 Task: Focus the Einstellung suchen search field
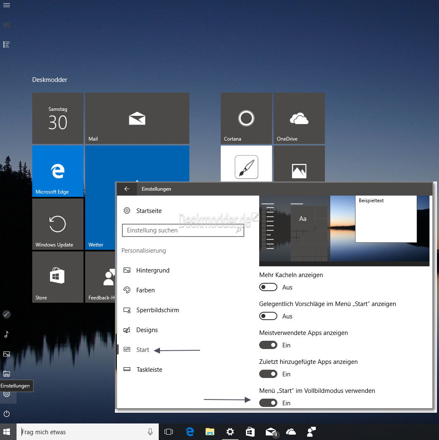click(x=183, y=230)
